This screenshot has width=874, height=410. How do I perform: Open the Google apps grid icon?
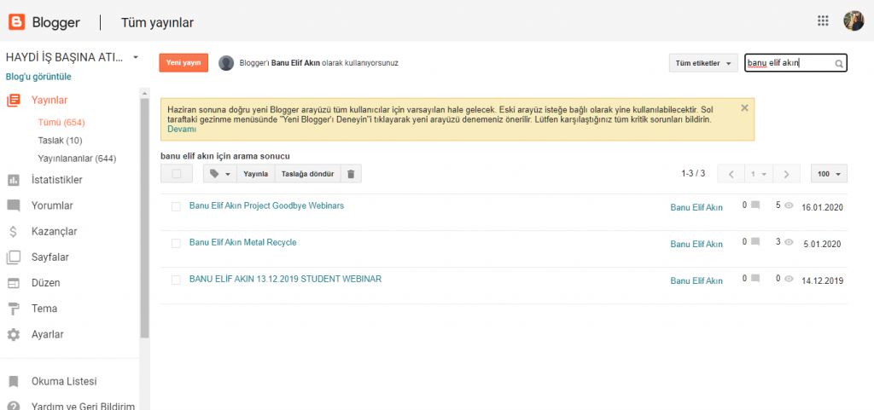tap(823, 21)
